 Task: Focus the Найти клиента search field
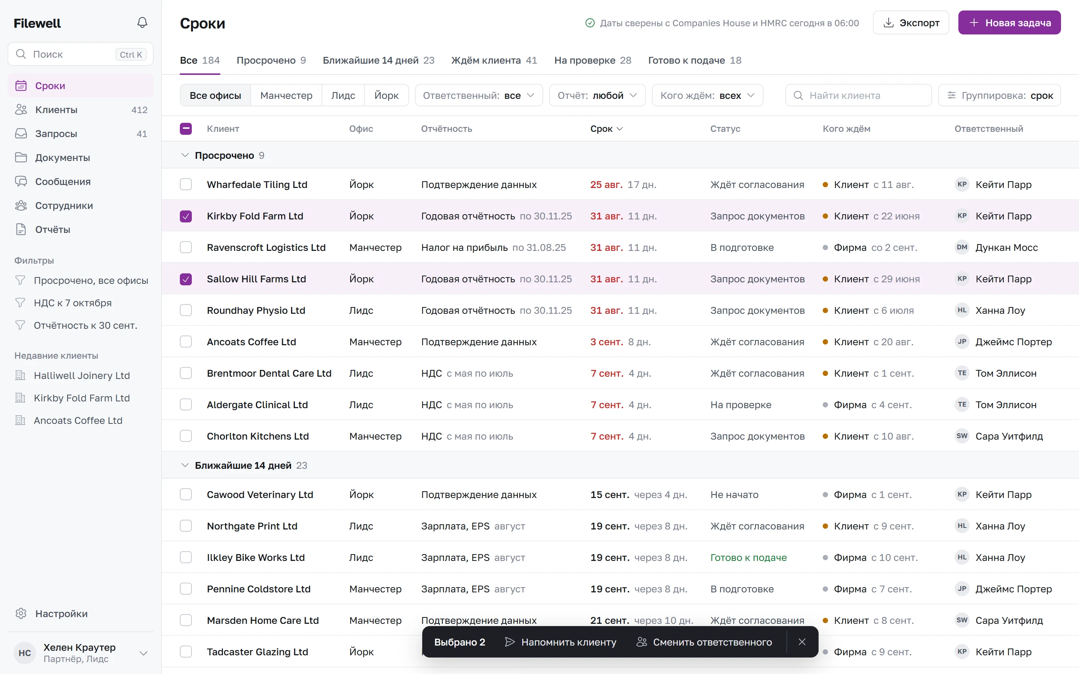(x=858, y=95)
